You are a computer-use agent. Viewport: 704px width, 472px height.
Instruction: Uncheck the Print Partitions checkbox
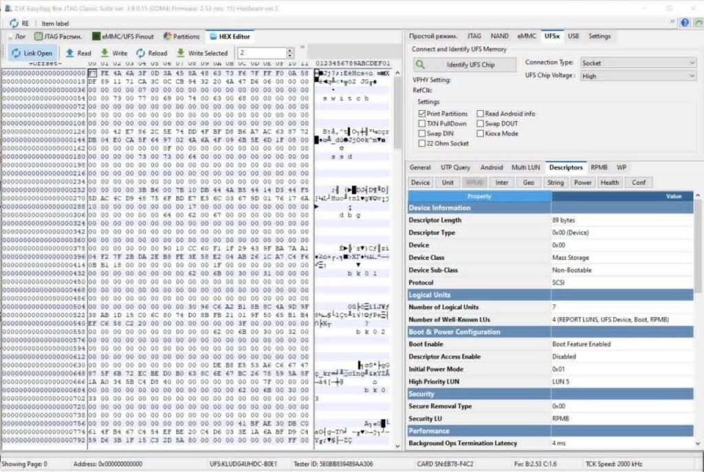[422, 114]
